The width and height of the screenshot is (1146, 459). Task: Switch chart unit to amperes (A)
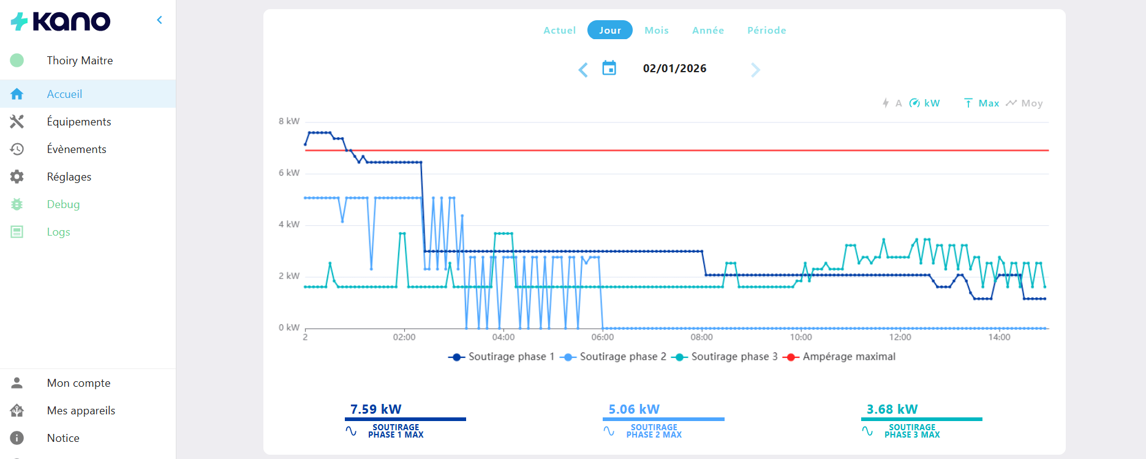point(892,103)
